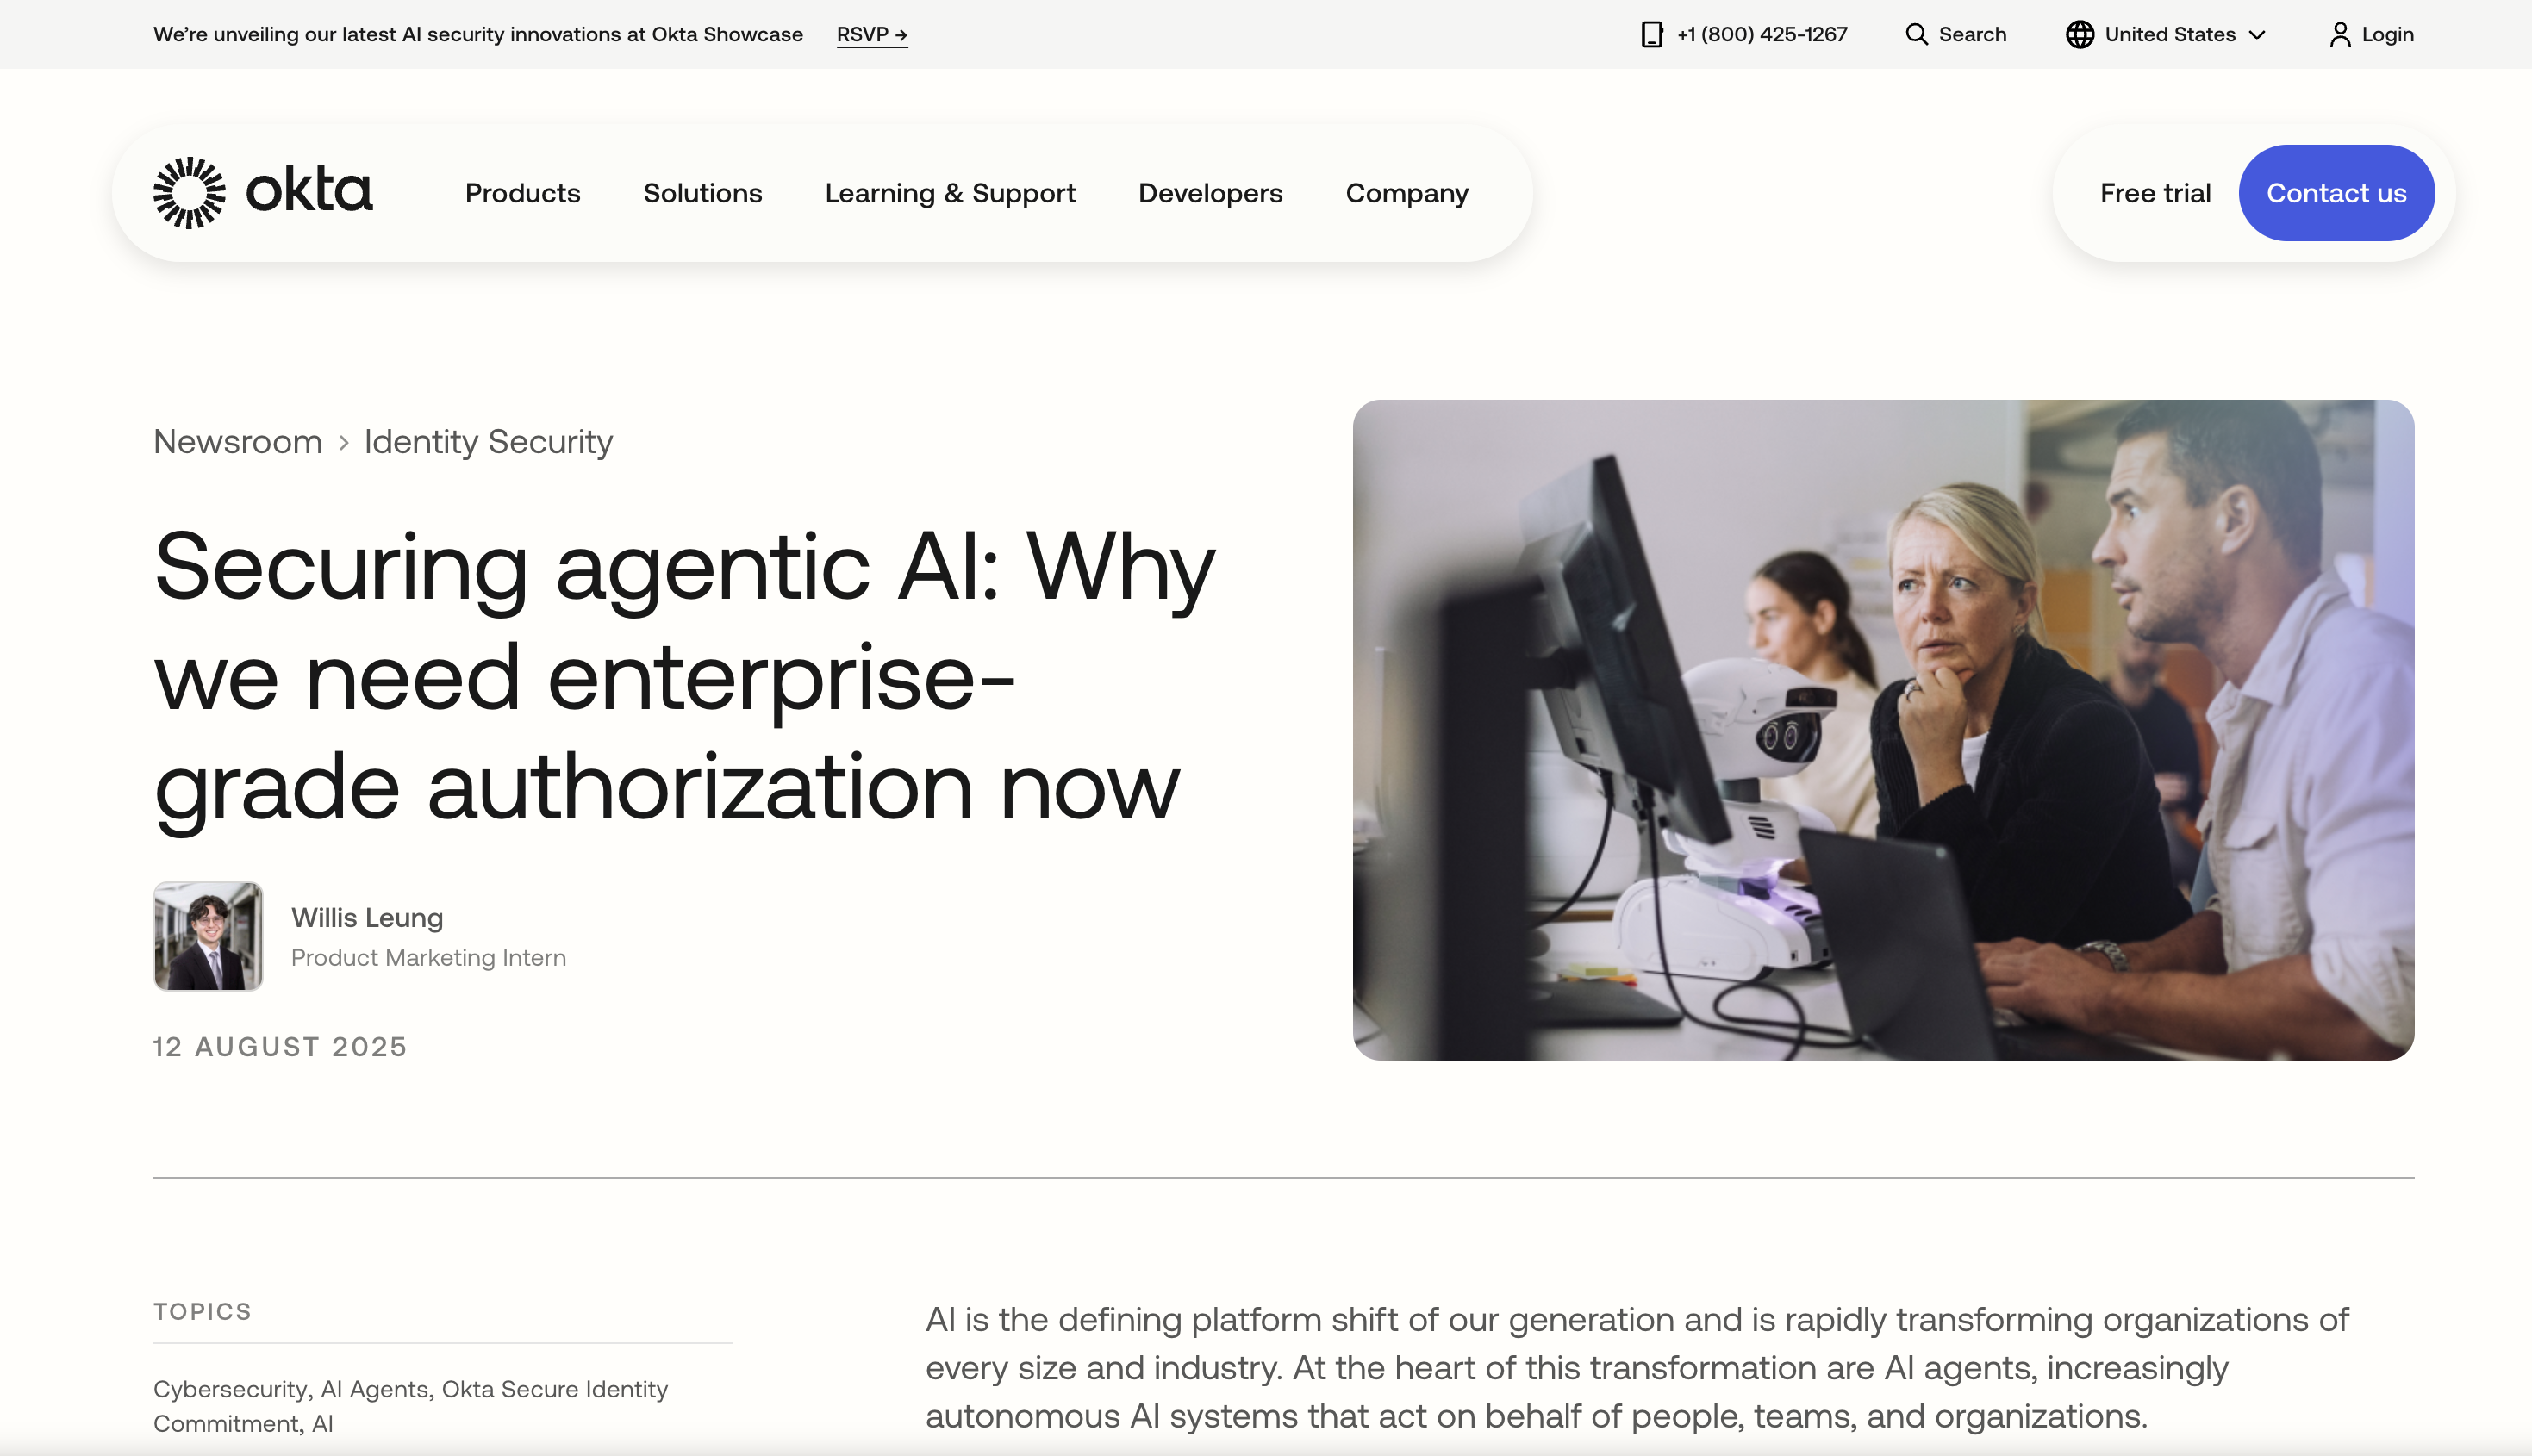Click the globe region icon

click(x=2080, y=35)
